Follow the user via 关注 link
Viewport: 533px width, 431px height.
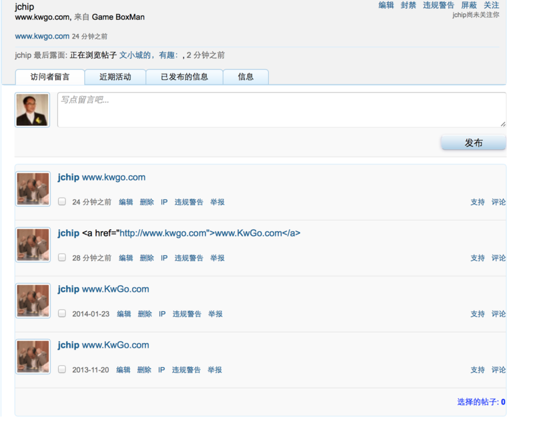[x=491, y=5]
